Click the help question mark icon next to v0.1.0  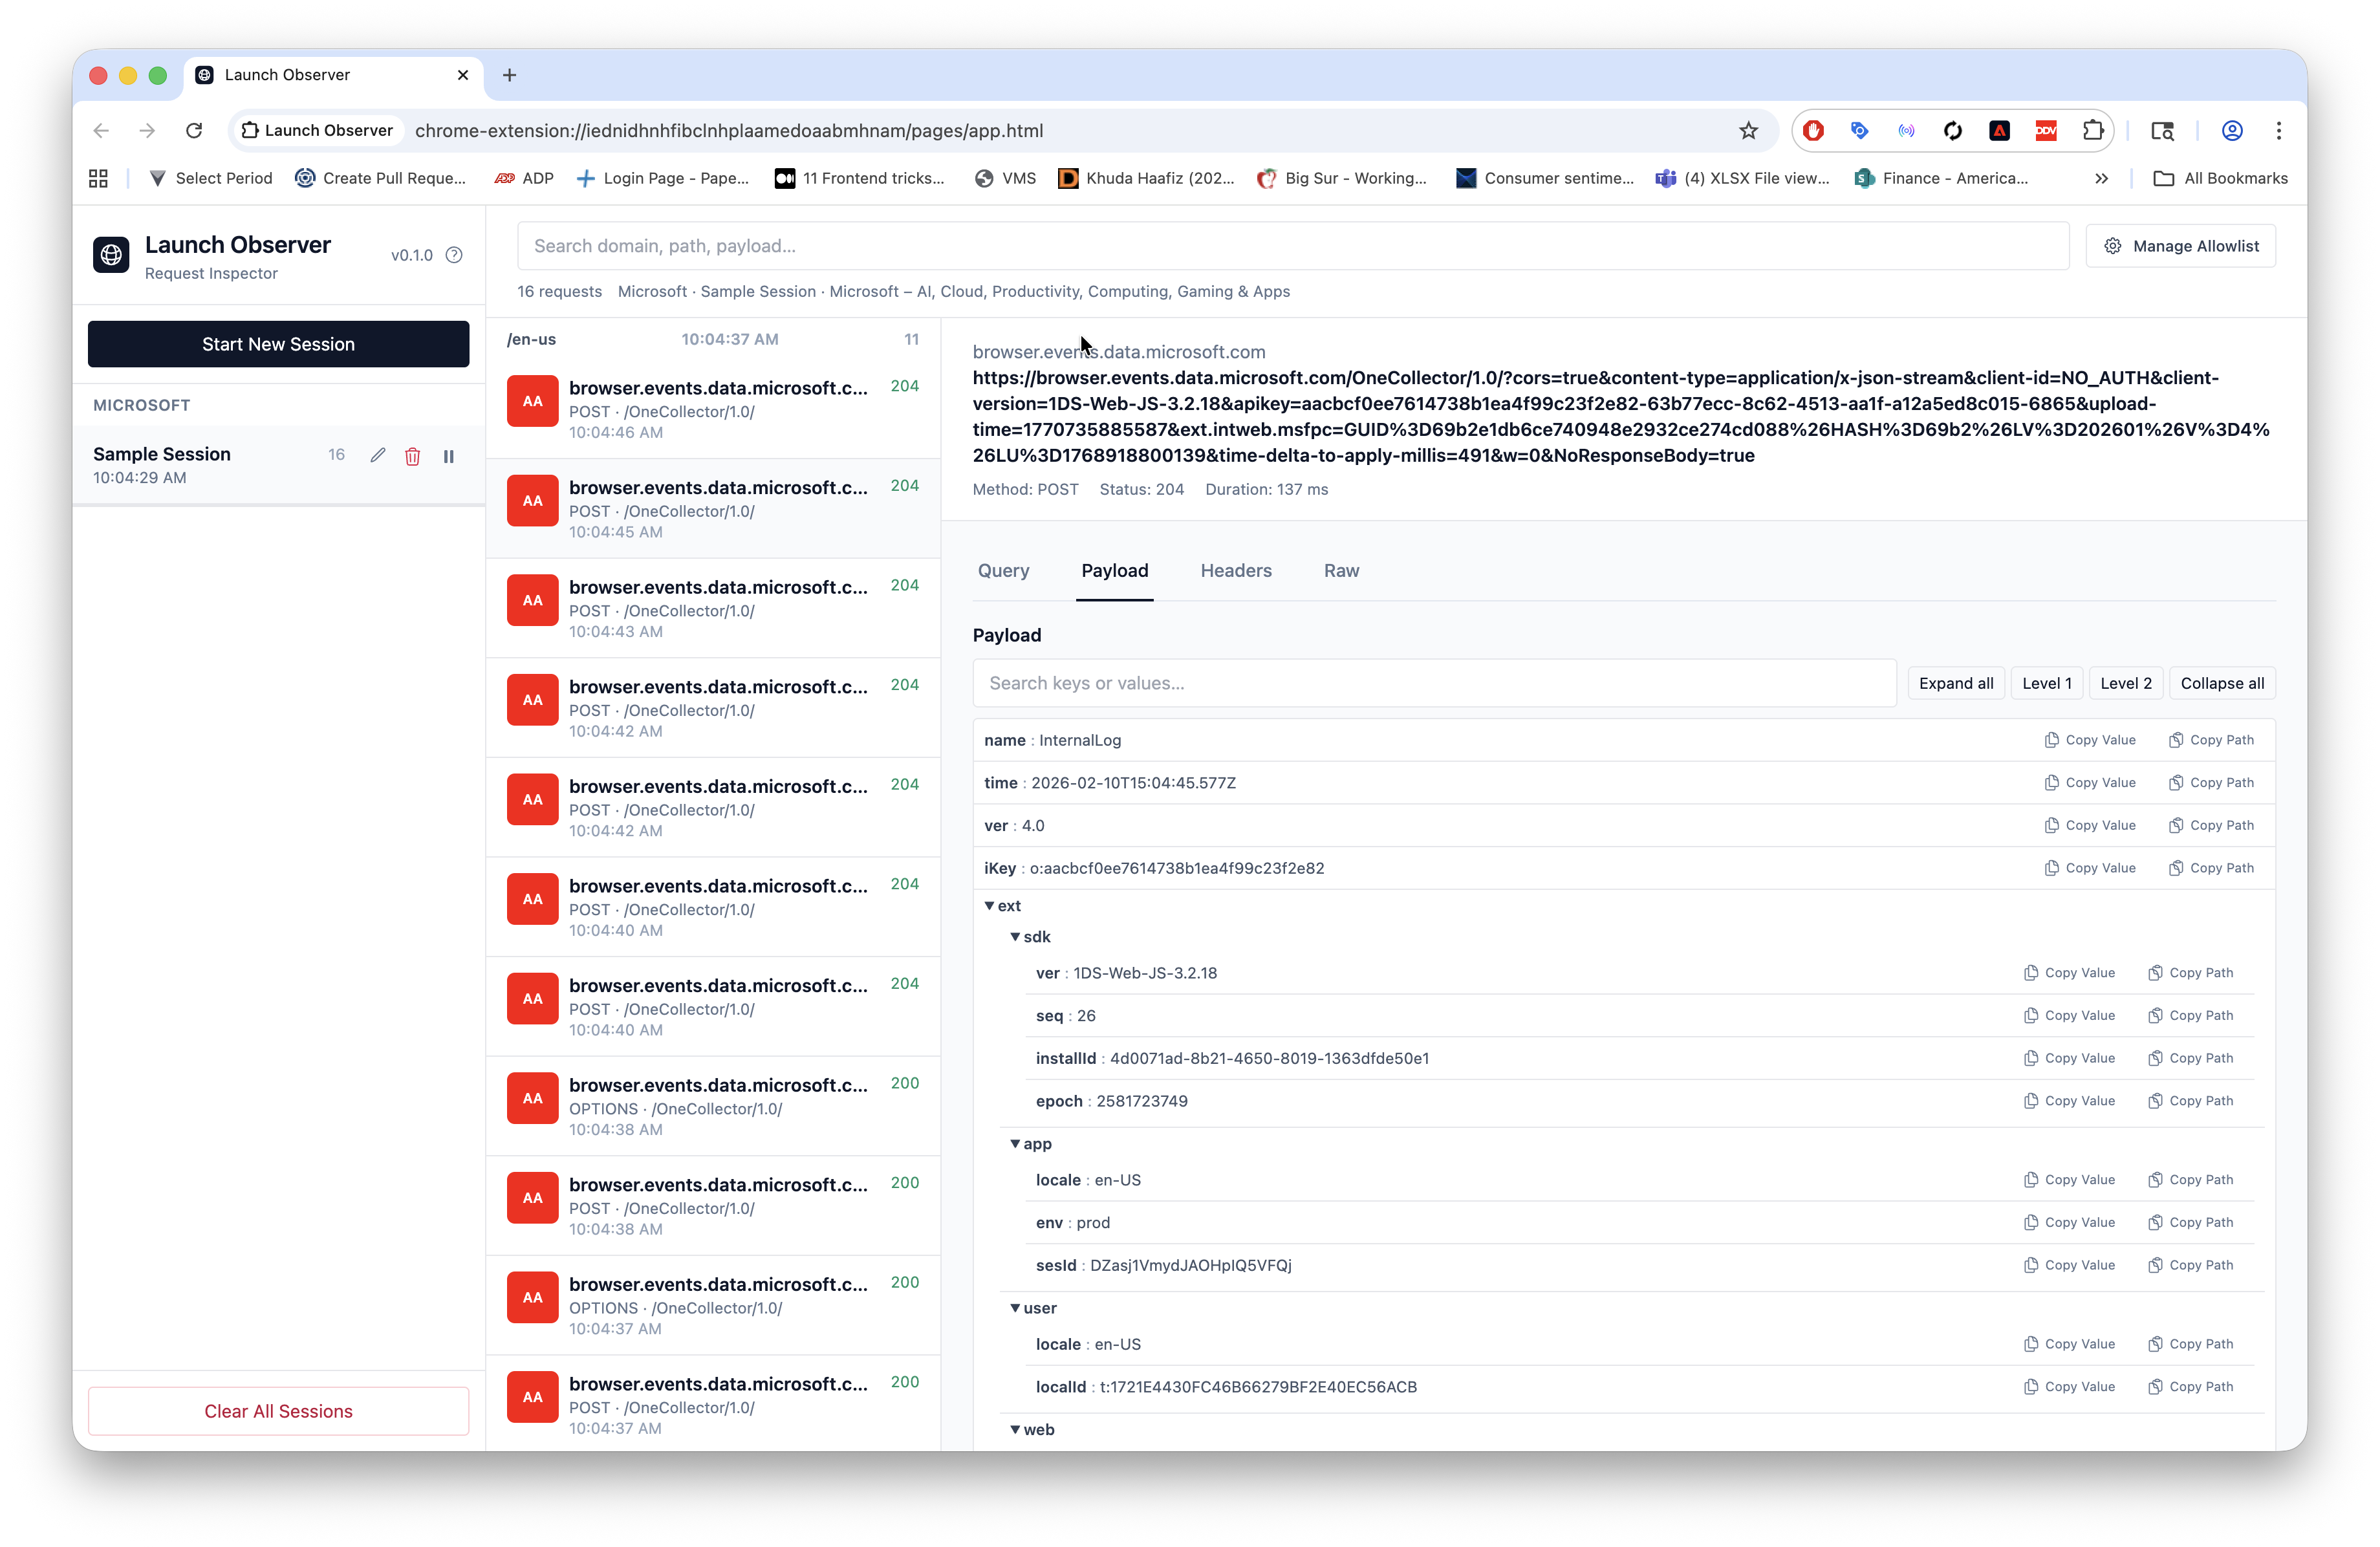click(x=454, y=255)
